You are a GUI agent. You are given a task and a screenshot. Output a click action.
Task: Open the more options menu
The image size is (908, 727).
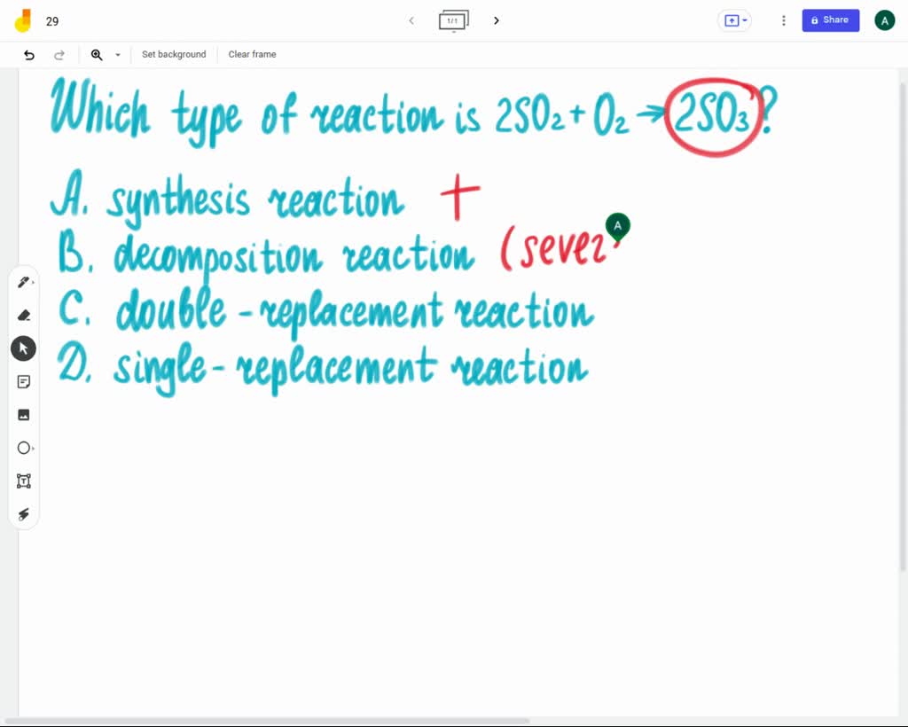coord(783,20)
